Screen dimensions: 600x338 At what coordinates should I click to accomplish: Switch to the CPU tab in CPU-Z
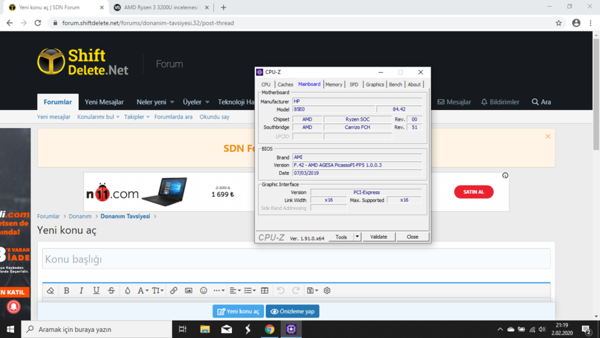(x=266, y=85)
